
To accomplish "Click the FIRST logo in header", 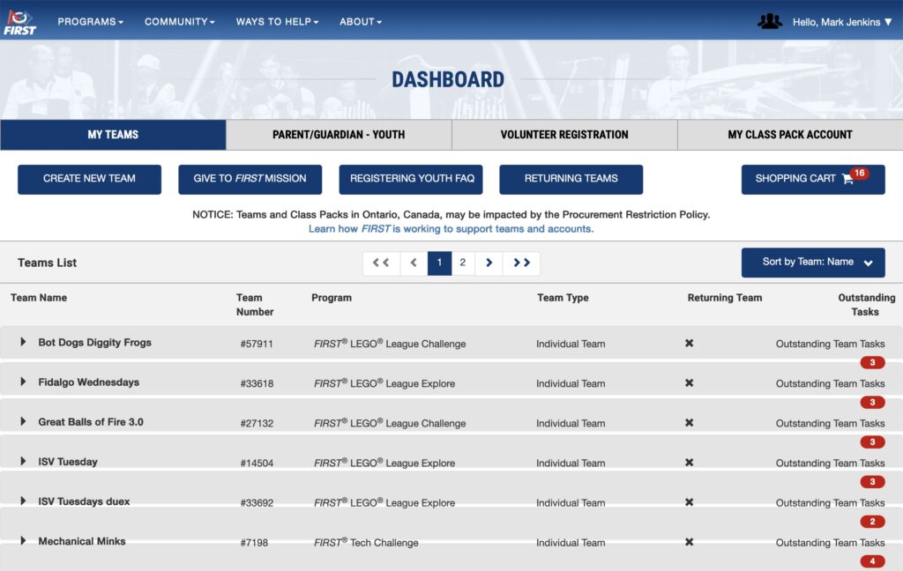I will click(x=20, y=21).
